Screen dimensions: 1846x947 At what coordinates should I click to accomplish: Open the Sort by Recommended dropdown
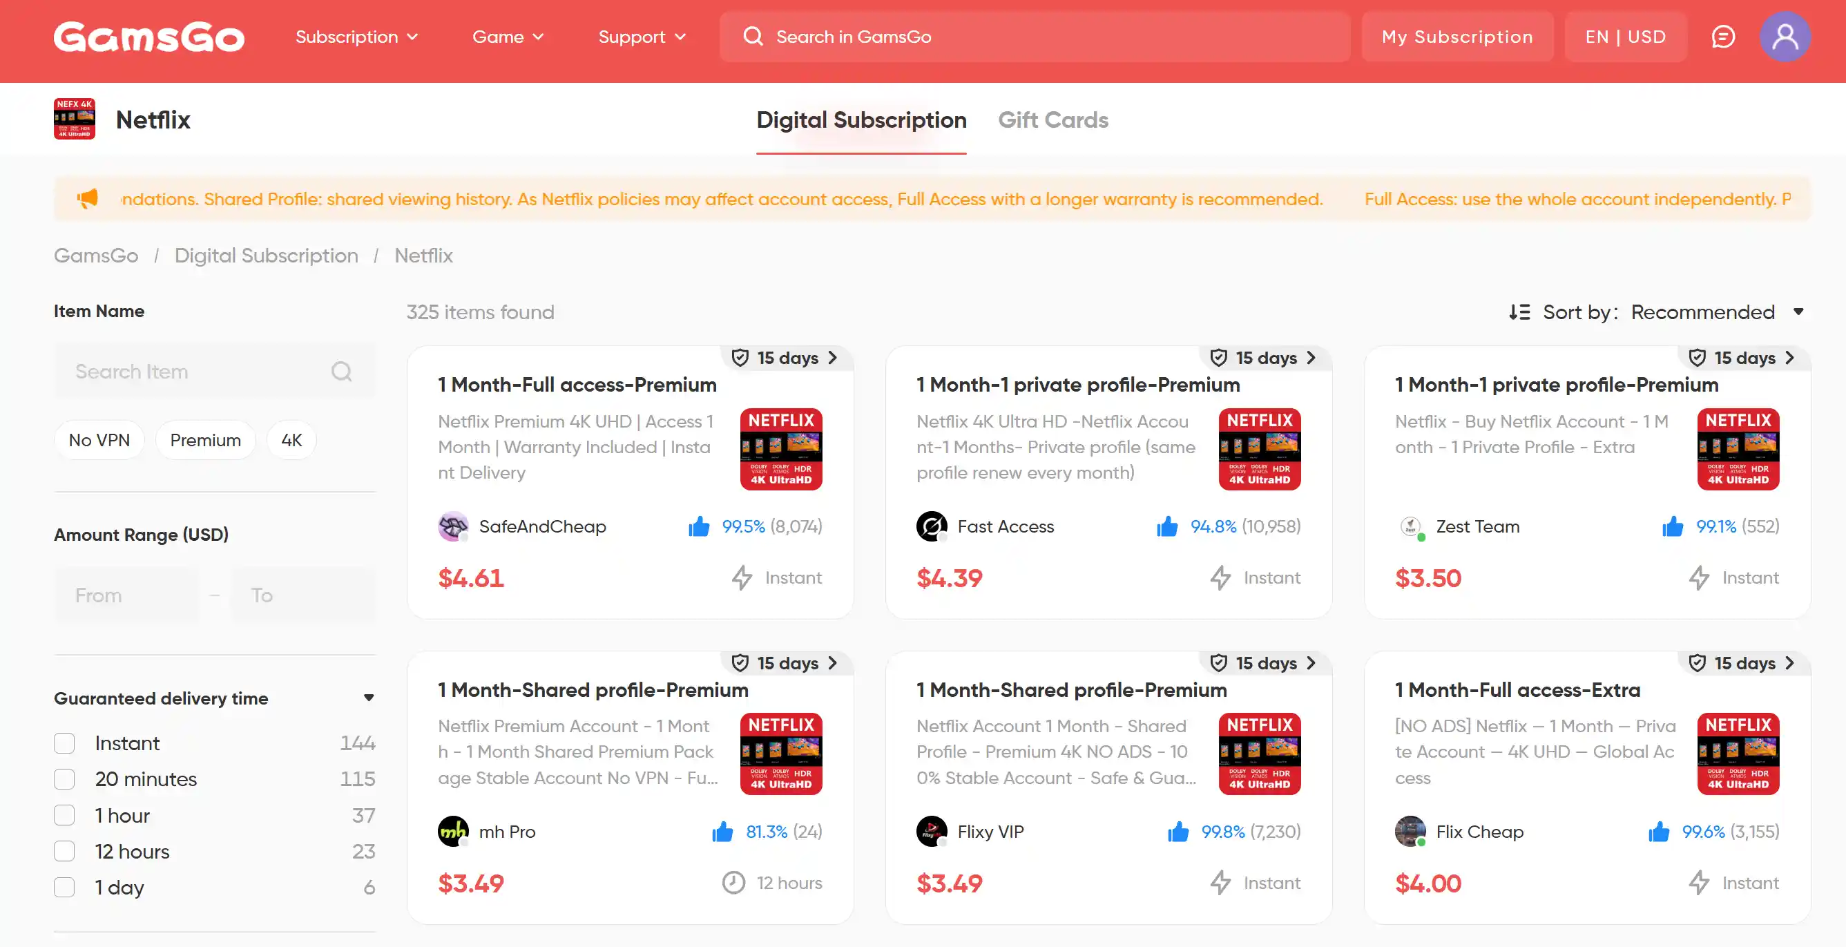(1717, 312)
